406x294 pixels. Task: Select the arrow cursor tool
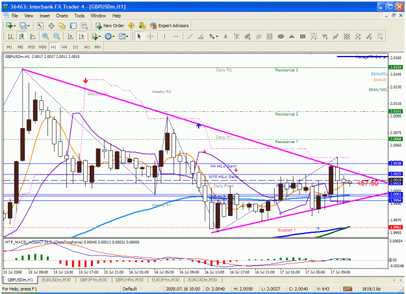click(139, 36)
